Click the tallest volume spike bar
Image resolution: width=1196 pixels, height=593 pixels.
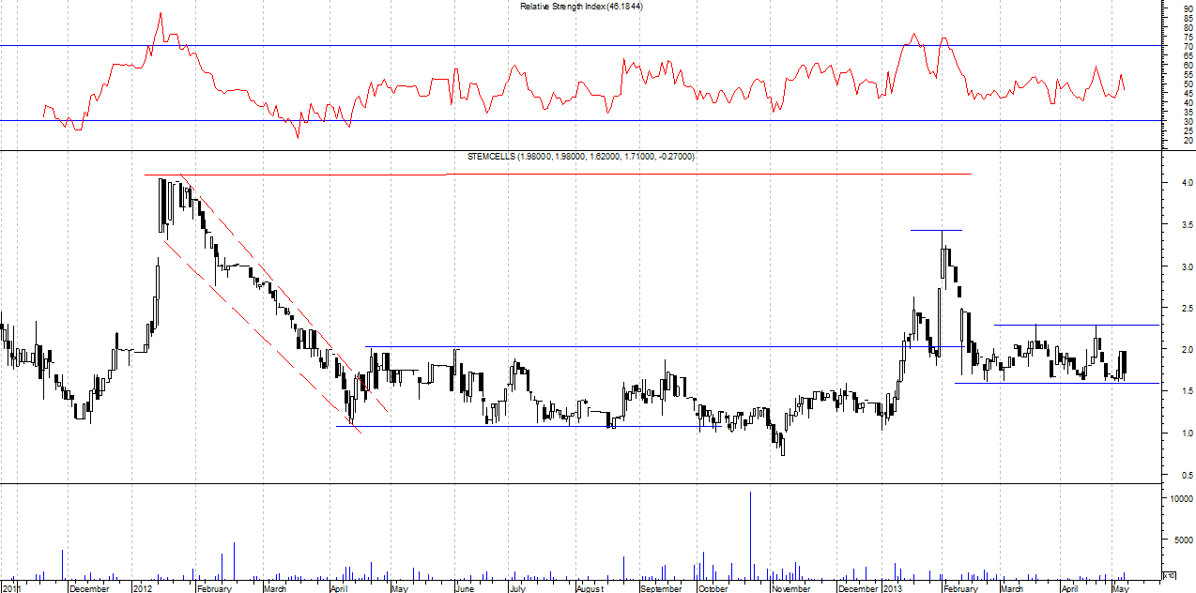tap(750, 535)
